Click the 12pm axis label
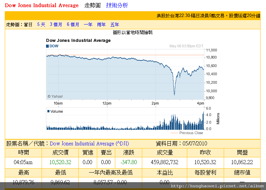 (x=107, y=103)
